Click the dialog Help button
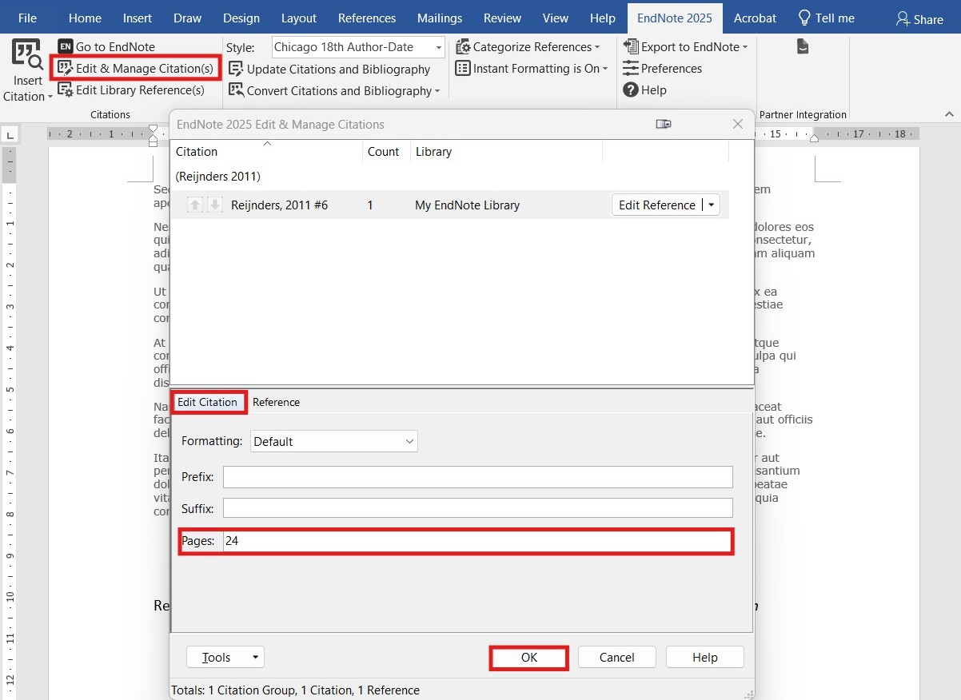 click(x=704, y=658)
